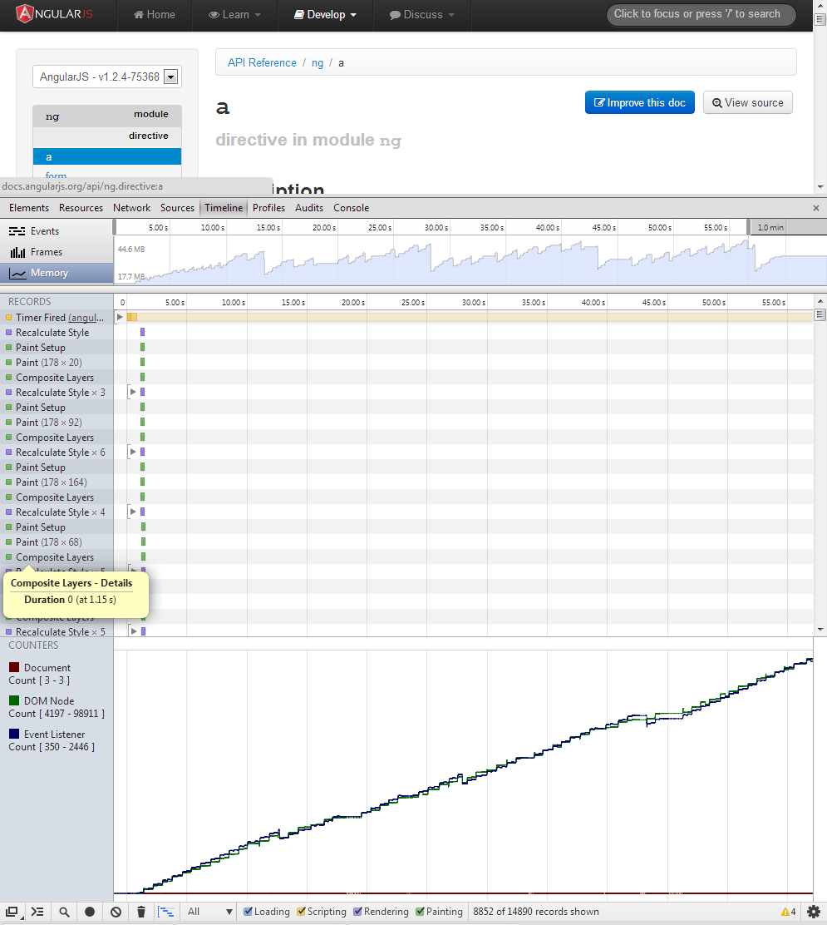Click the Timer Fired angular source link
The width and height of the screenshot is (827, 925).
click(86, 318)
